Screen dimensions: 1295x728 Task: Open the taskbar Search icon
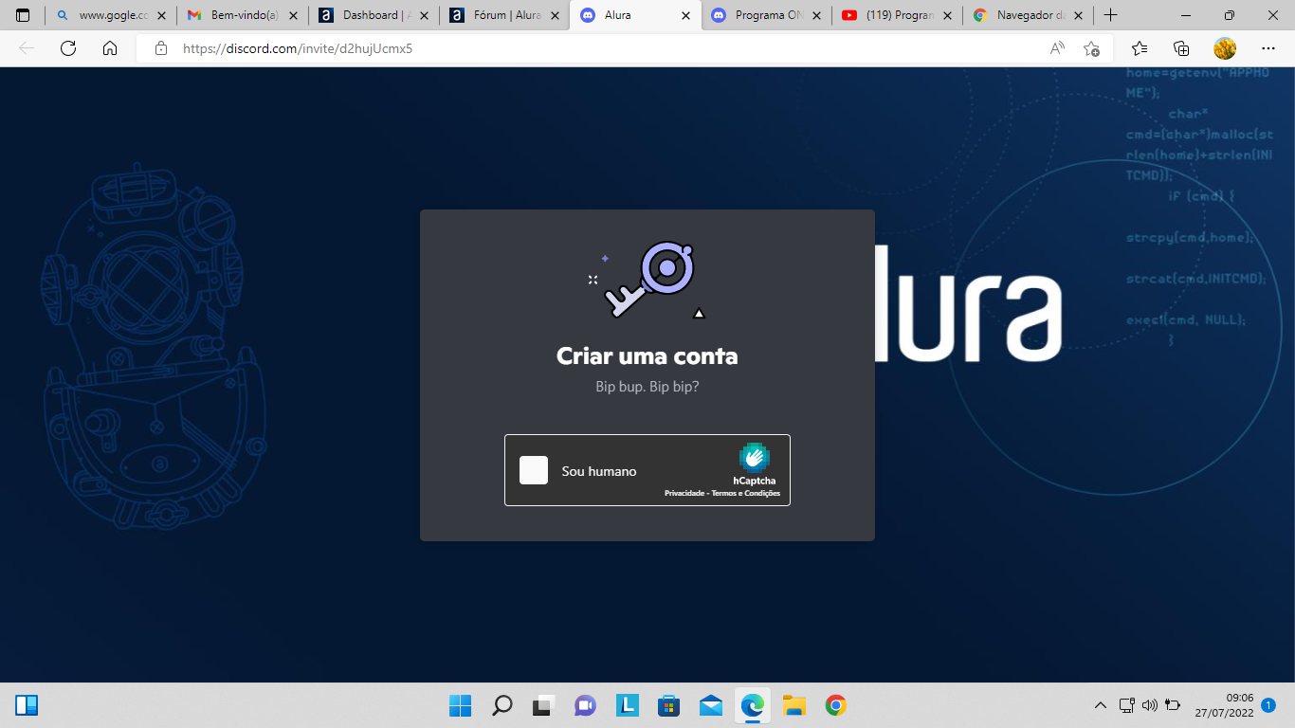tap(502, 705)
